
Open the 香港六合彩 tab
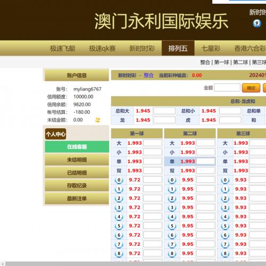250,48
